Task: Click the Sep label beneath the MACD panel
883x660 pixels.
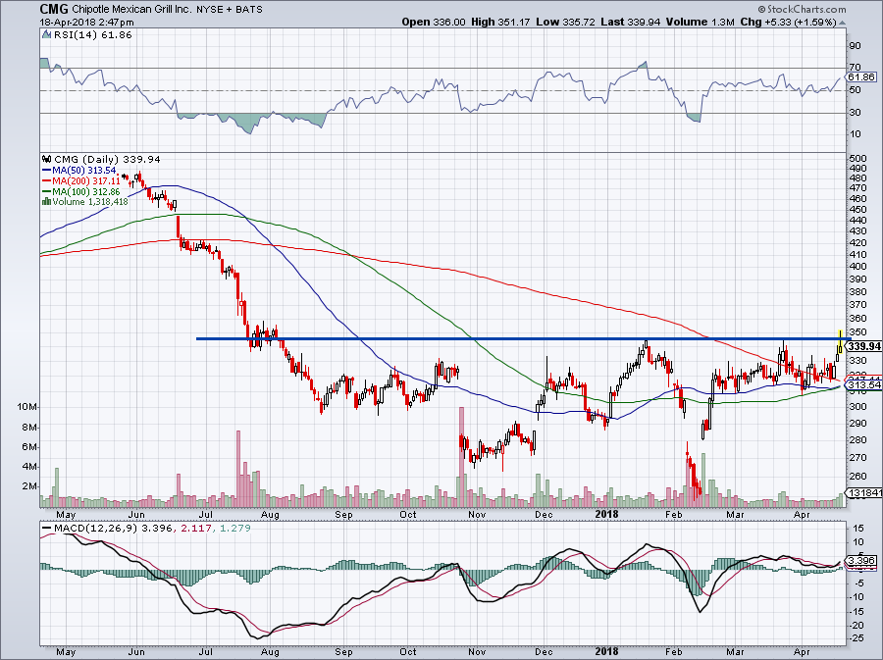Action: click(x=343, y=652)
